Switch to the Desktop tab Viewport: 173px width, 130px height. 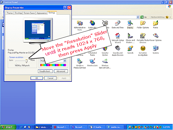click(x=18, y=13)
